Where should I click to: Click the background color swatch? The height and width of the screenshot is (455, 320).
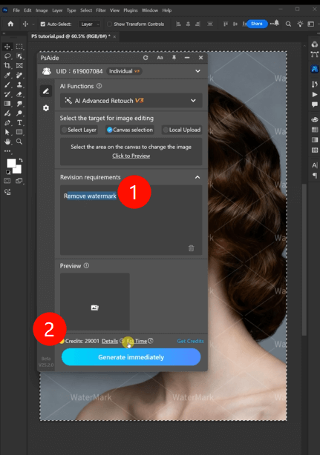coord(18,170)
